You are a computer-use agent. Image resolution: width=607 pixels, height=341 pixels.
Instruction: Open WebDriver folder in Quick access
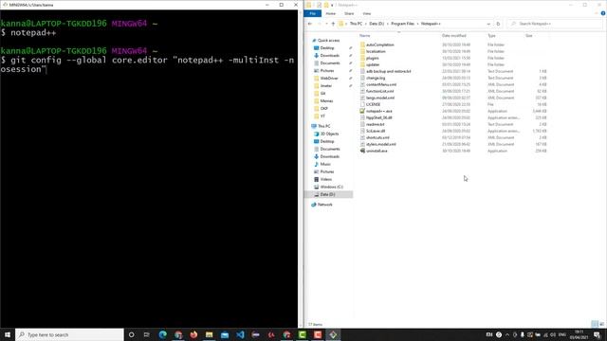pyautogui.click(x=329, y=78)
